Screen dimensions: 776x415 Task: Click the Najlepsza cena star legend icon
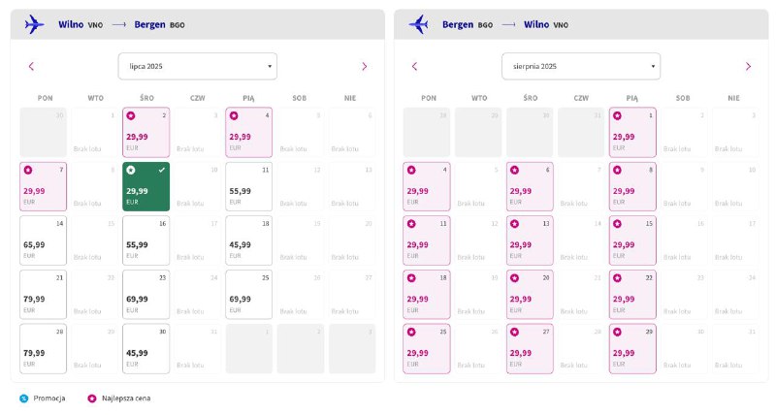click(91, 399)
